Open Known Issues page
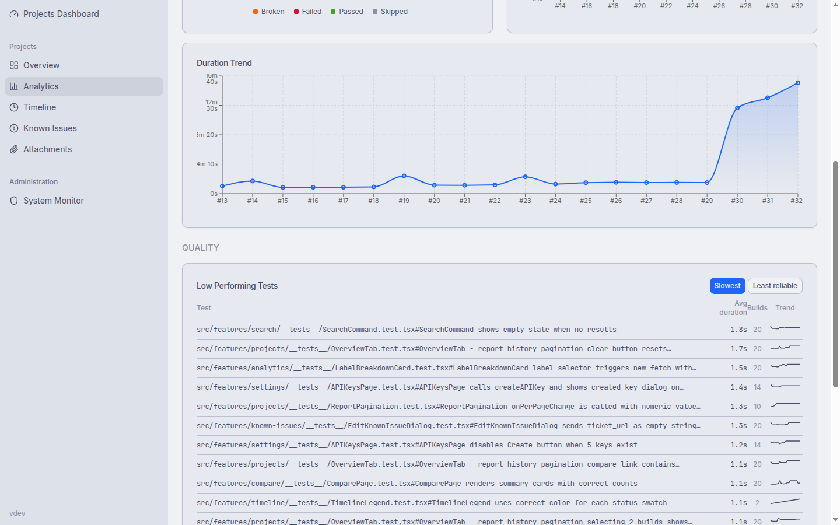 [84, 128]
